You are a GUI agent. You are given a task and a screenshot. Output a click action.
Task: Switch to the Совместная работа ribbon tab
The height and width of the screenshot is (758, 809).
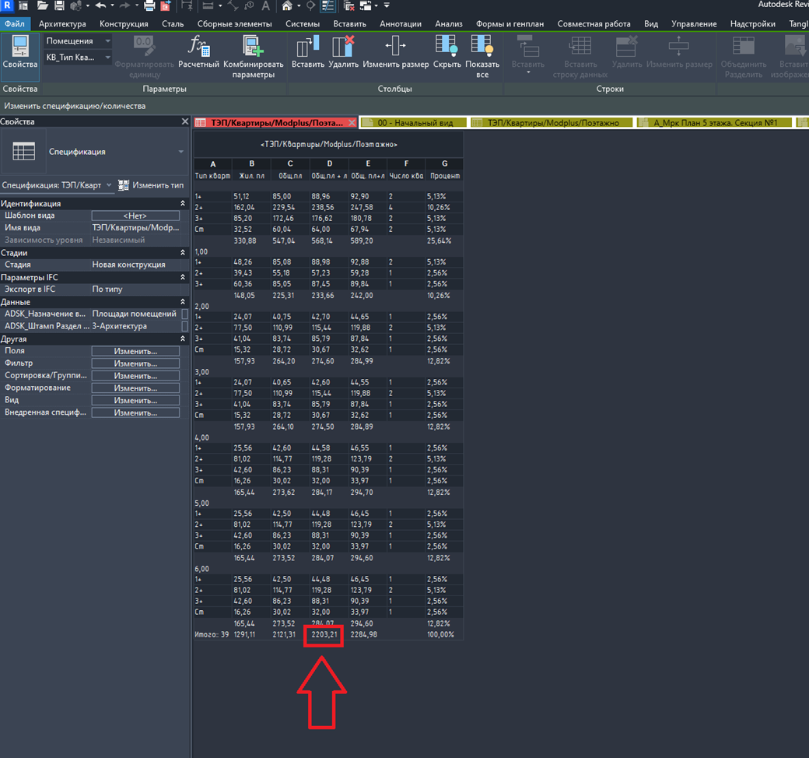click(594, 24)
